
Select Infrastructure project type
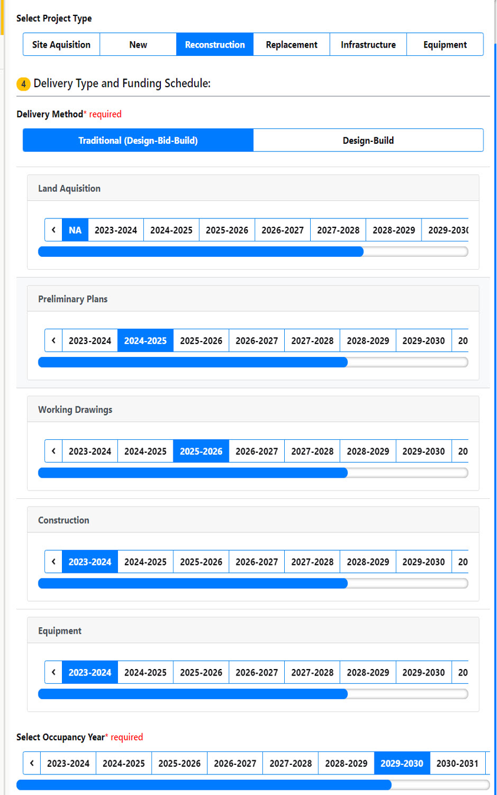[x=368, y=45]
